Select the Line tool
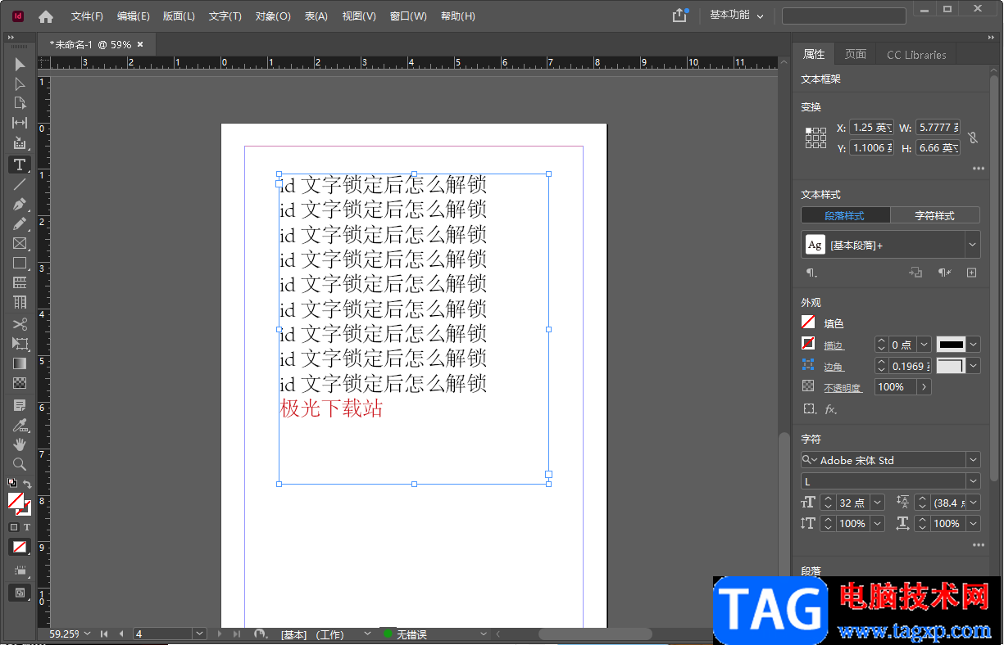 click(20, 184)
